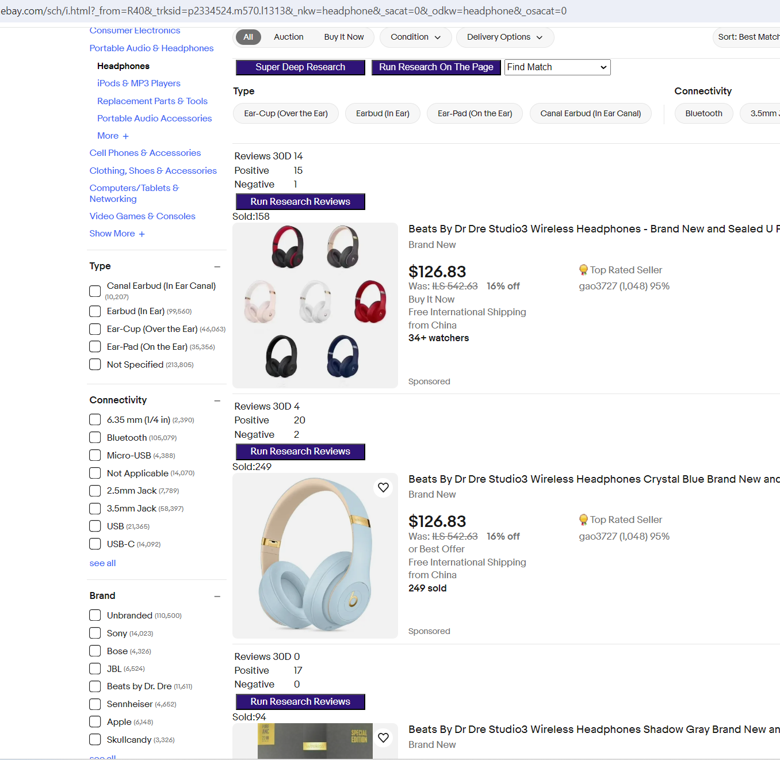Check Bluetooth connectivity checkbox
Image resolution: width=780 pixels, height=760 pixels.
coord(95,438)
